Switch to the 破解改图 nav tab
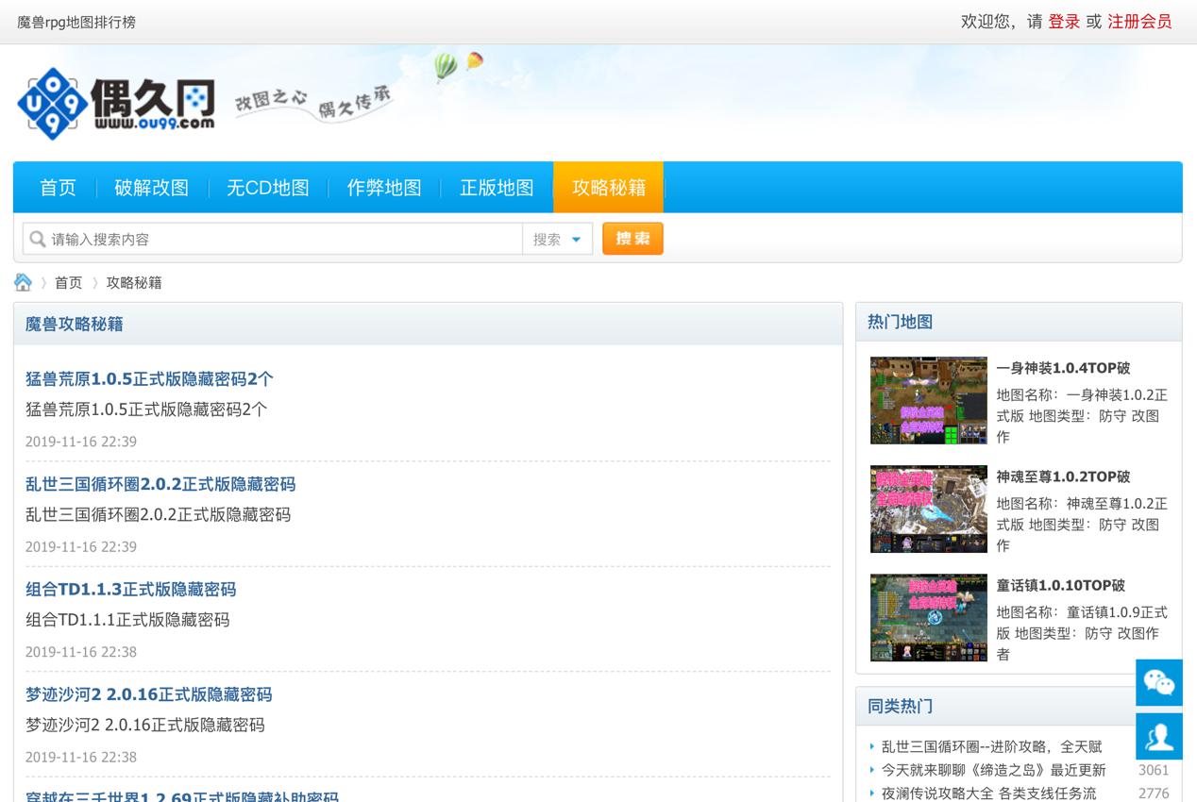1197x802 pixels. [151, 188]
